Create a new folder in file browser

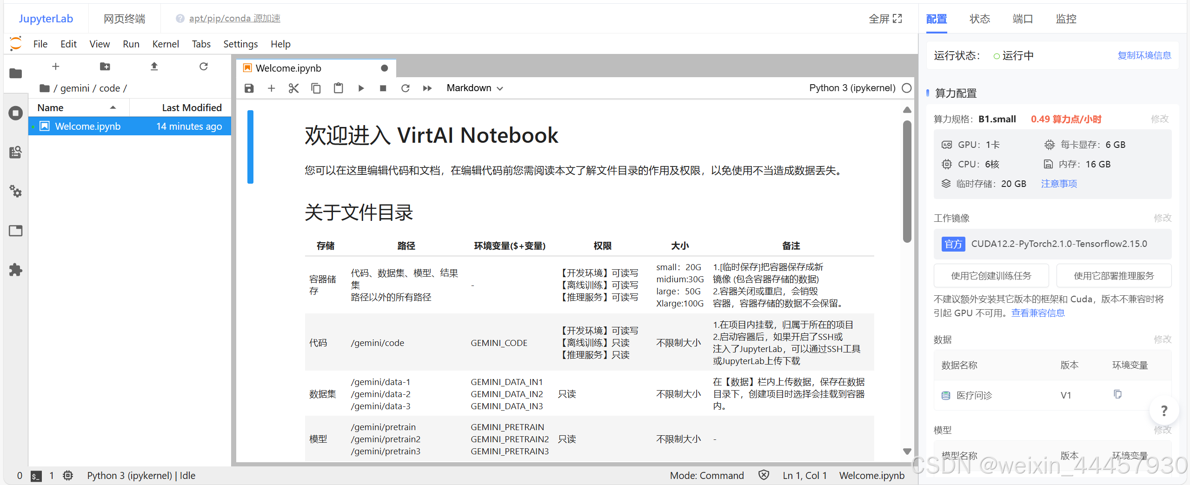[x=105, y=66]
